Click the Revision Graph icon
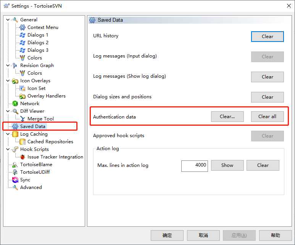 click(x=15, y=66)
